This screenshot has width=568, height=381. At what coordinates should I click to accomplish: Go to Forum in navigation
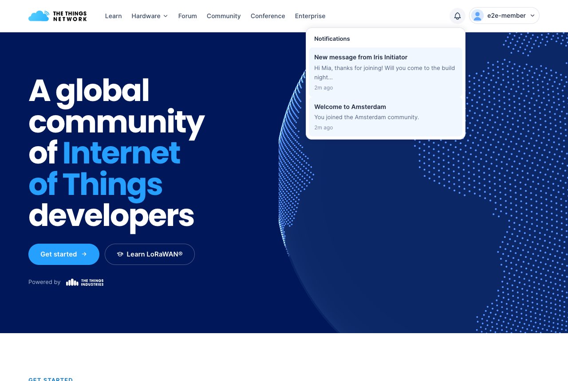pos(187,16)
